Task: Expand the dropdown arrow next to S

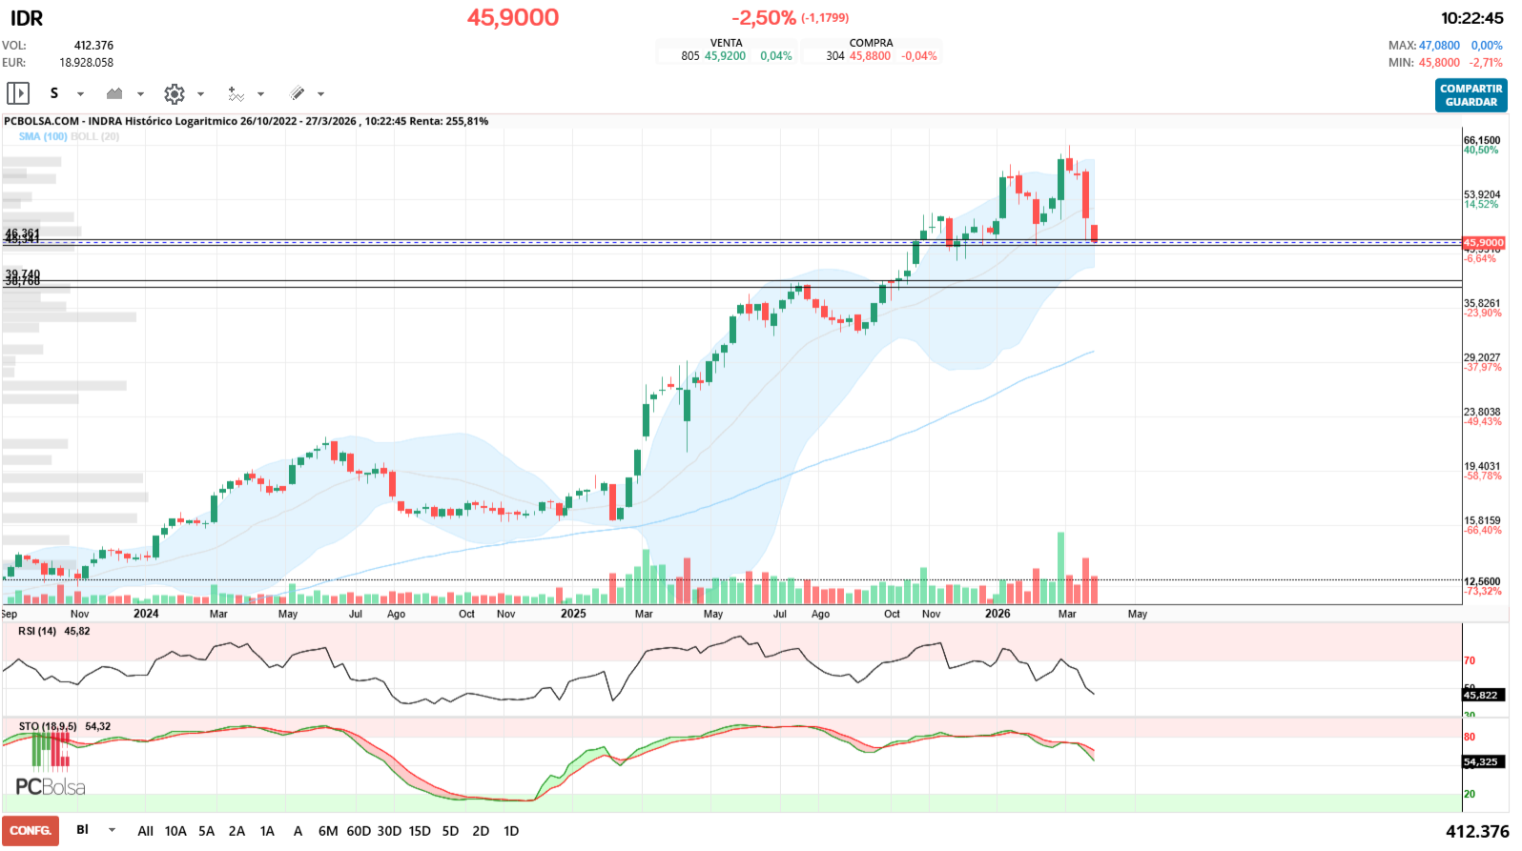Action: coord(80,94)
